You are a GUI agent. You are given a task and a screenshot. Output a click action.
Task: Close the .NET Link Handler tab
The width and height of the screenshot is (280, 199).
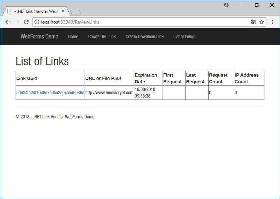(63, 11)
